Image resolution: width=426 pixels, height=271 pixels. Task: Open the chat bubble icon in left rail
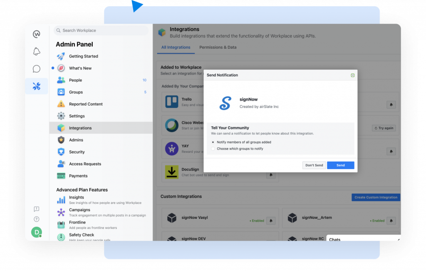[x=37, y=69]
